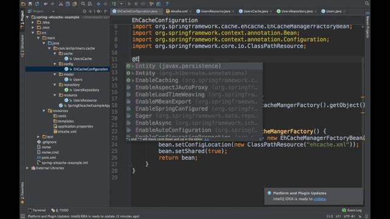Screen dimensions: 390x219
Task: Click the Open folder toolbar icon
Action: coord(23,4)
